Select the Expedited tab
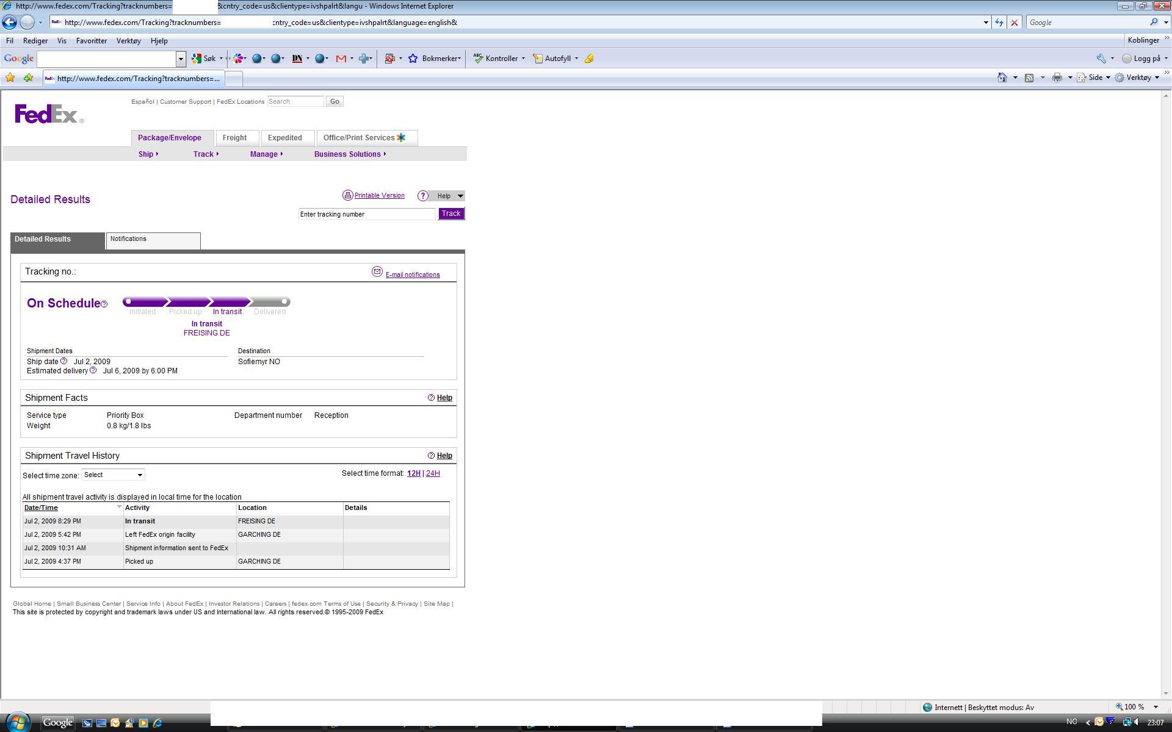The image size is (1172, 732). 288,138
